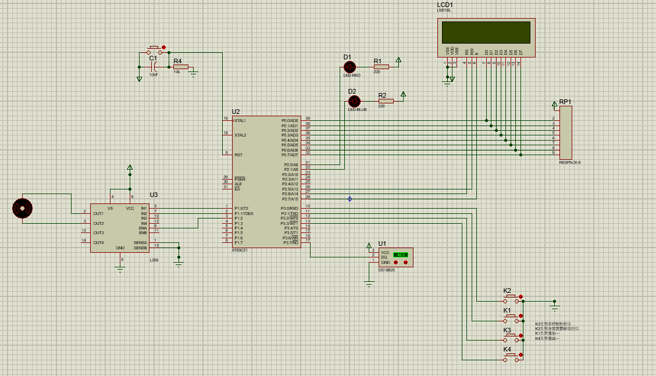Select the R4 10k resistor body
The width and height of the screenshot is (656, 376).
pyautogui.click(x=181, y=67)
